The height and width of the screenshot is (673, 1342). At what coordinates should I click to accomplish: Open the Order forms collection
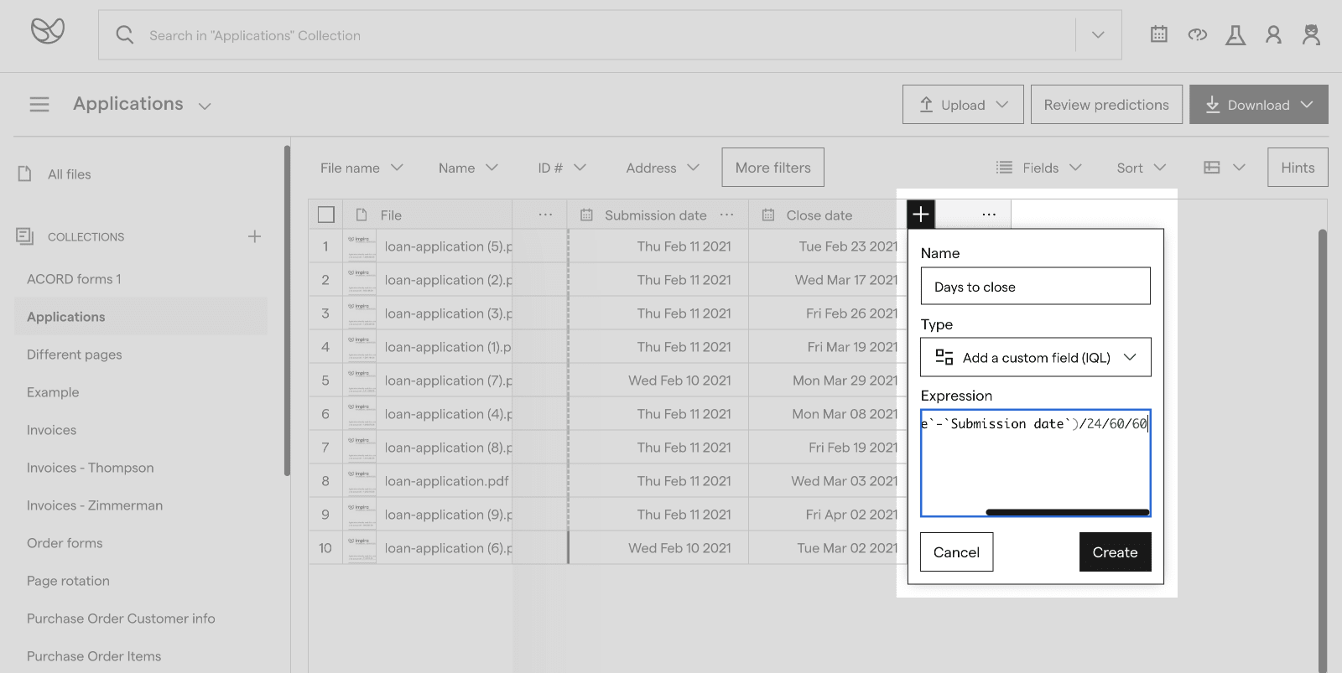pyautogui.click(x=65, y=543)
